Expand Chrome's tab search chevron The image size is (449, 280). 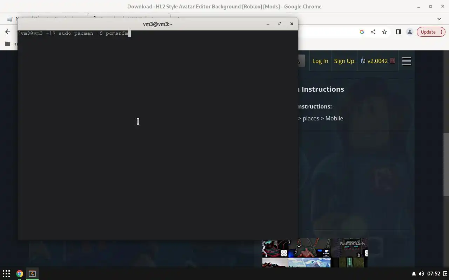pyautogui.click(x=439, y=19)
